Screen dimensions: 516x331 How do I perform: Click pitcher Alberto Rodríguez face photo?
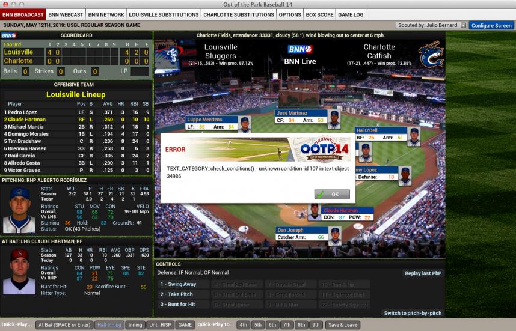coord(19,210)
